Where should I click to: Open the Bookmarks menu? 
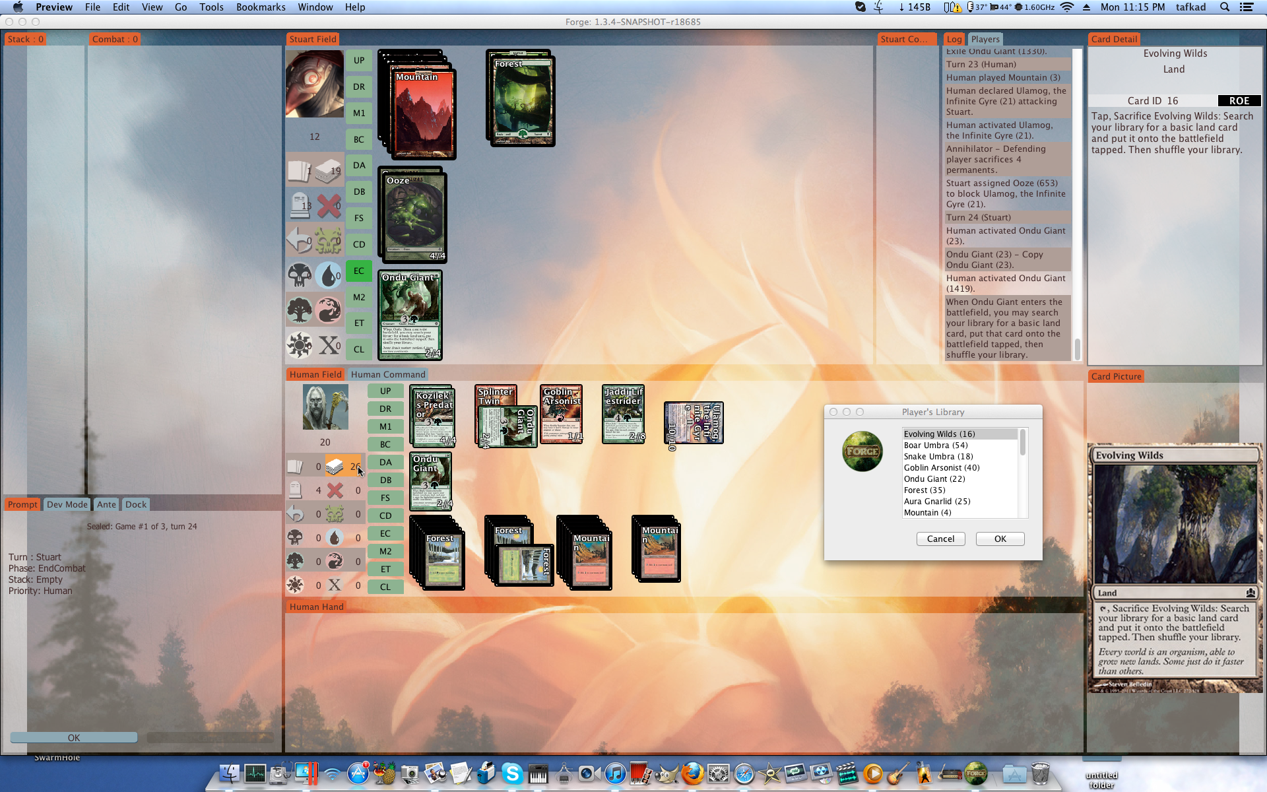(261, 7)
